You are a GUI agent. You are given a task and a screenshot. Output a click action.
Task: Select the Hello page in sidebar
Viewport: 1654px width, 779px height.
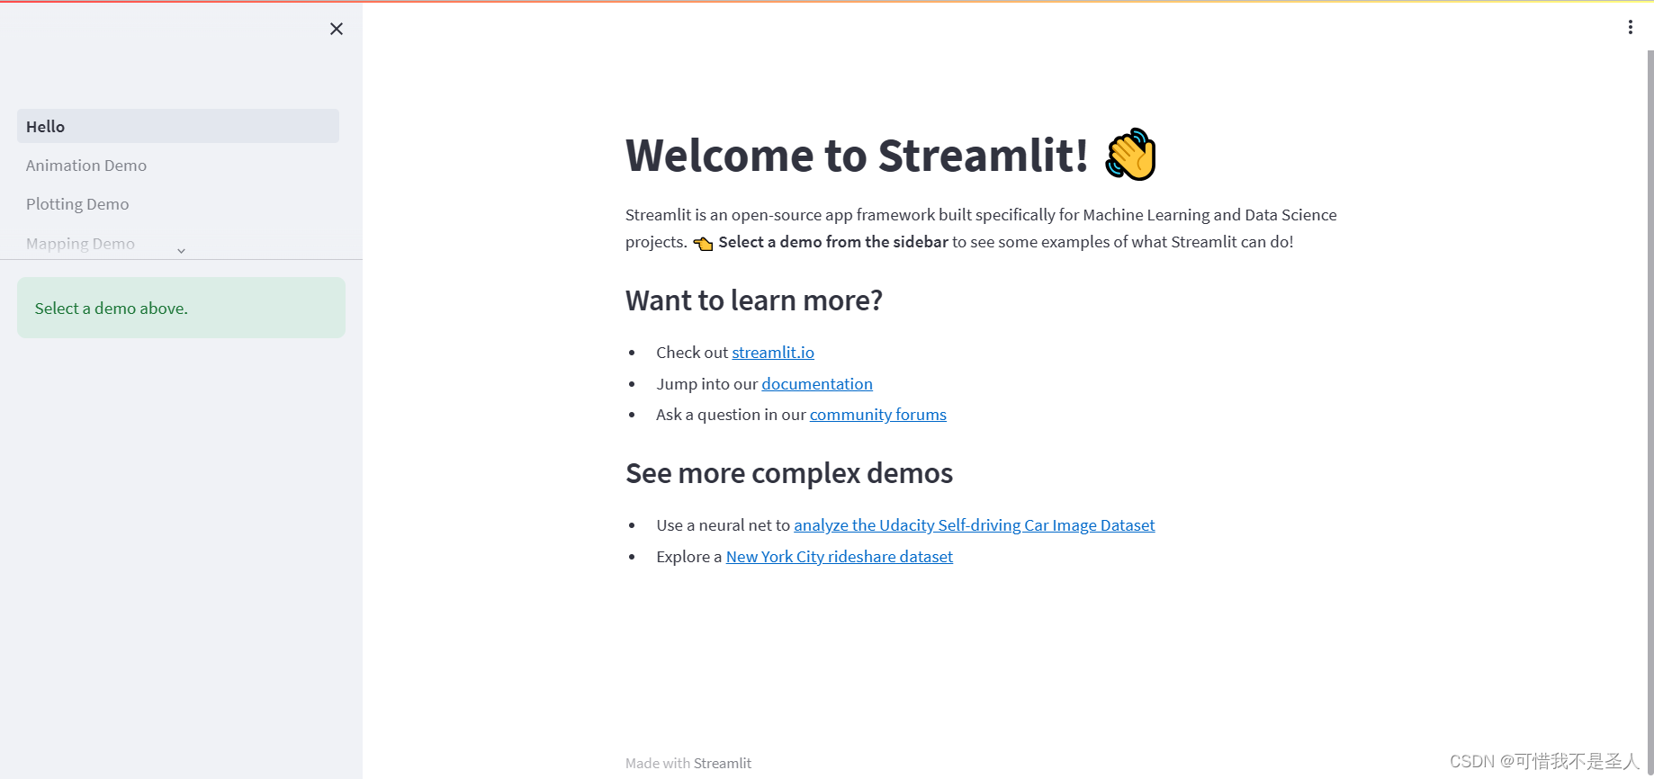coord(178,126)
